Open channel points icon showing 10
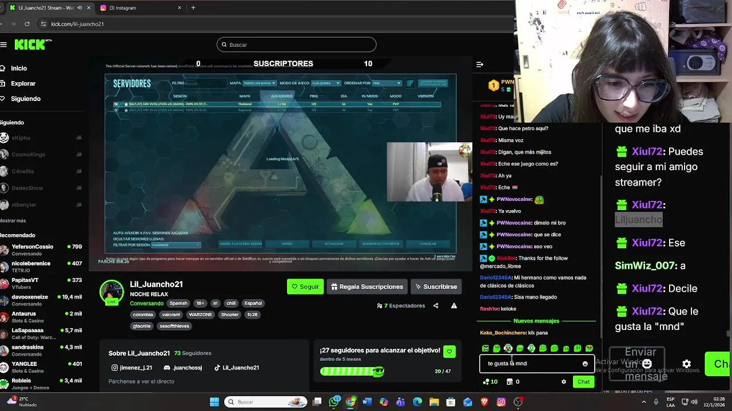Viewport: 732px width, 411px height. [x=490, y=382]
